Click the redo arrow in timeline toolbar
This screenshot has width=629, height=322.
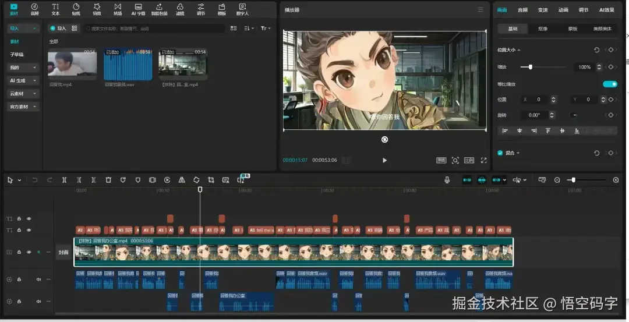(x=50, y=180)
